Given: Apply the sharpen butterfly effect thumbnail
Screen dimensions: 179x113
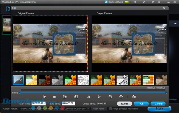Looking at the screenshot, I should point(109,80).
